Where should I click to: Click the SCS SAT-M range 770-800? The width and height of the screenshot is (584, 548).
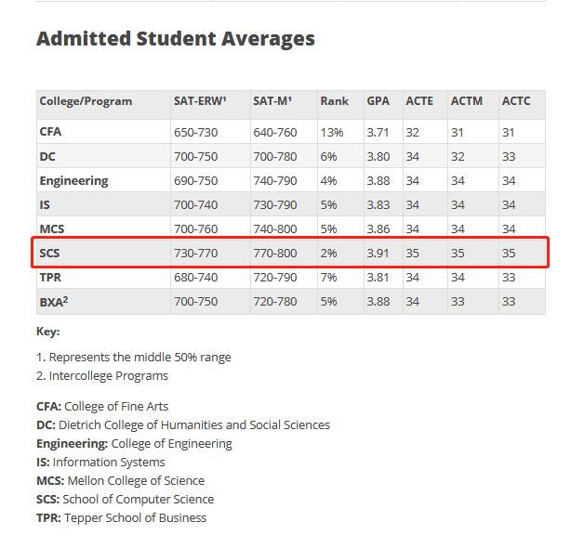pos(275,254)
